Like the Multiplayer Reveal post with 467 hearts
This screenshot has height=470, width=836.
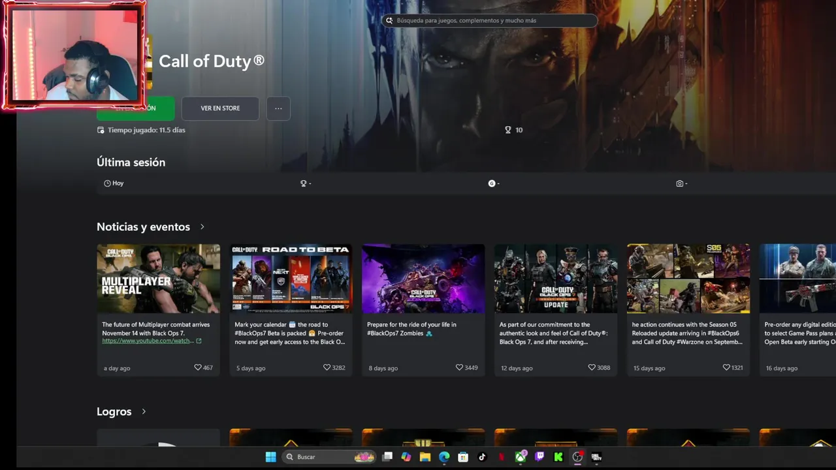coord(198,368)
